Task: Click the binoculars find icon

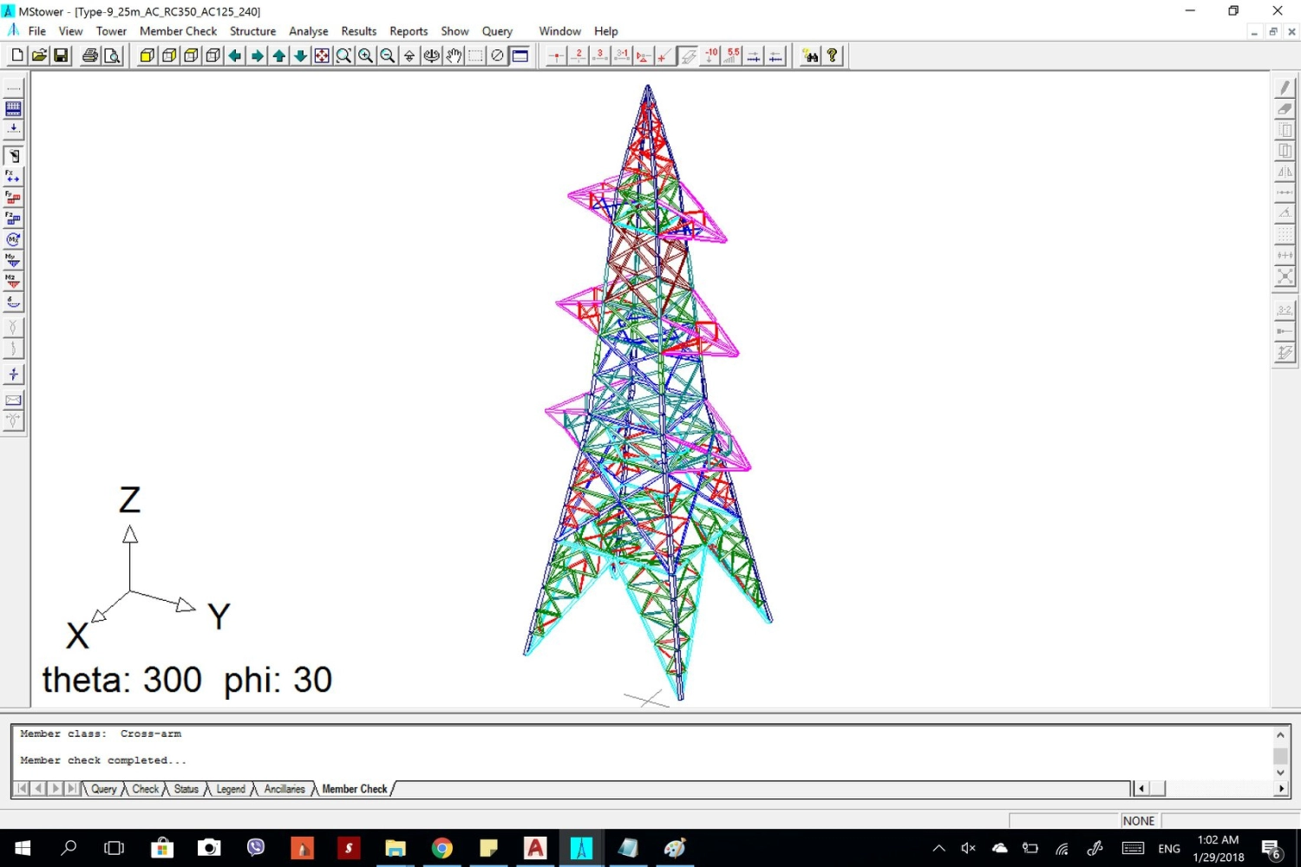Action: tap(810, 55)
